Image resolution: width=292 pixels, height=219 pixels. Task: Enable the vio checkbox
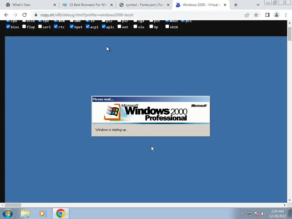point(135,27)
